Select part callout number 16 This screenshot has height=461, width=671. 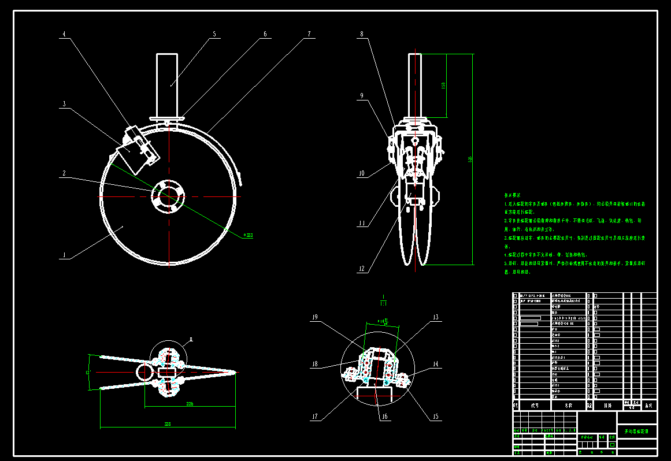tap(385, 417)
